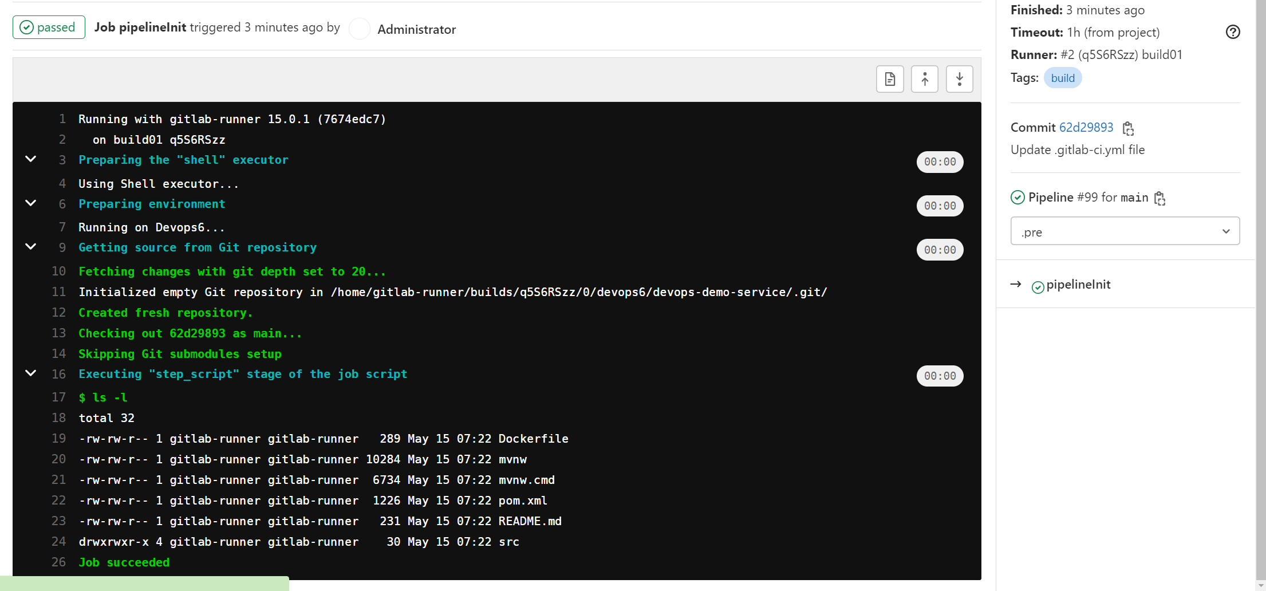This screenshot has height=591, width=1266.
Task: Click page scrollbar down arrow
Action: pyautogui.click(x=1261, y=586)
